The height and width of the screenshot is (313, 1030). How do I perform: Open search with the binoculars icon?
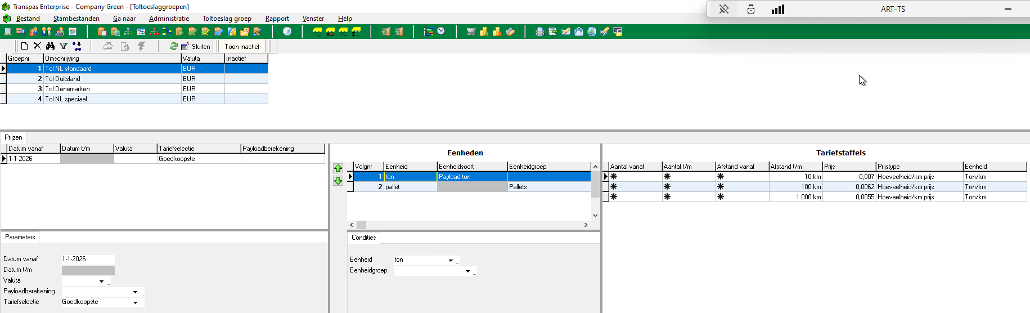[x=50, y=46]
